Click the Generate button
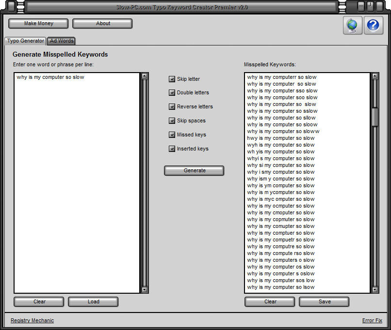Screen dimensions: 391x330 click(x=194, y=171)
